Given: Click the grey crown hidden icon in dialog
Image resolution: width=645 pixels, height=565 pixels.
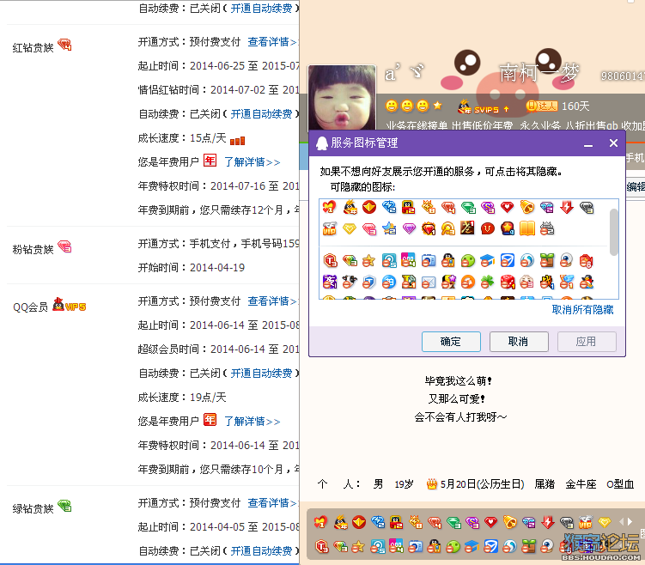Looking at the screenshot, I should pos(547,228).
